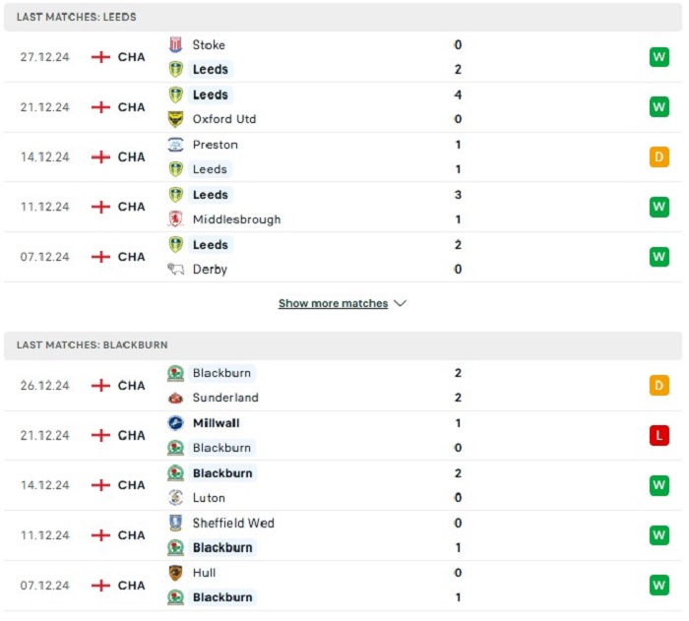
Task: Click the Middlesbrough club crest
Action: tap(176, 218)
